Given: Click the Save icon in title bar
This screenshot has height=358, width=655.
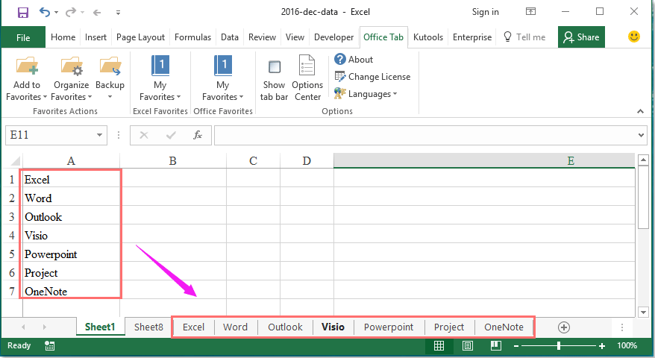Looking at the screenshot, I should pyautogui.click(x=22, y=13).
